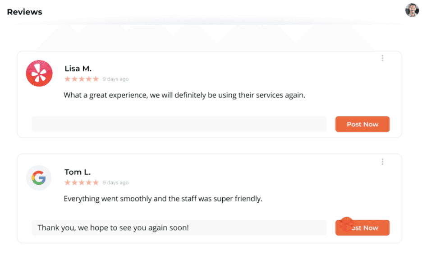
Task: Click the '9 days ago' timestamp on Lisa's review
Action: [115, 78]
